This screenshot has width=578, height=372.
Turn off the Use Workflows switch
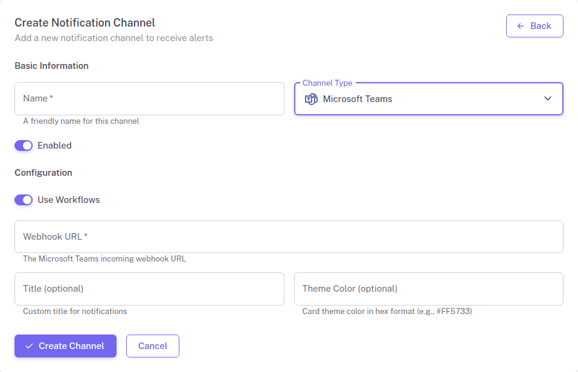coord(24,199)
